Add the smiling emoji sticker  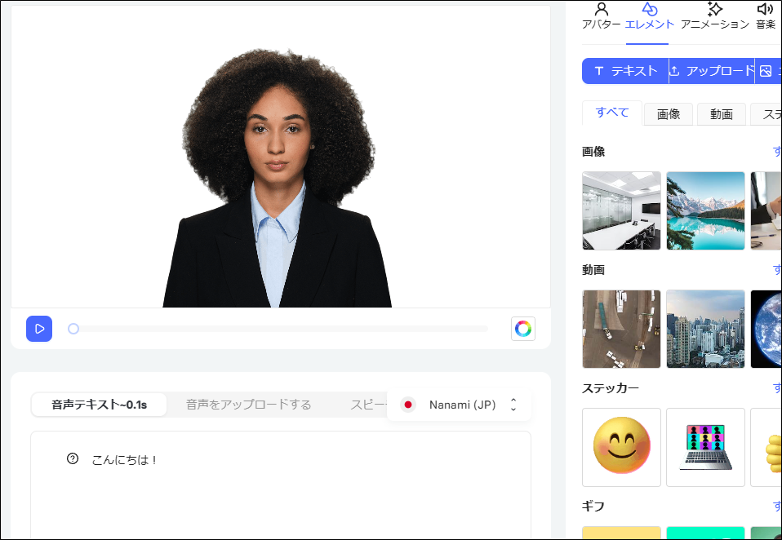click(x=621, y=447)
